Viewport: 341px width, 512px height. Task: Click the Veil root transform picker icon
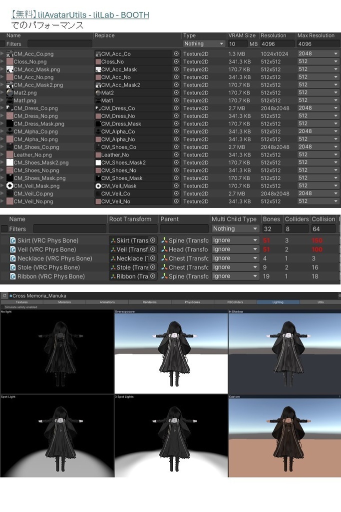click(x=153, y=249)
